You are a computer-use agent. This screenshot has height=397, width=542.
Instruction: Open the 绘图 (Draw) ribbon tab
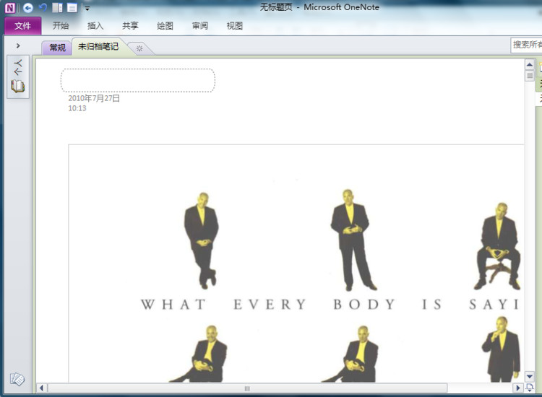[x=165, y=26]
